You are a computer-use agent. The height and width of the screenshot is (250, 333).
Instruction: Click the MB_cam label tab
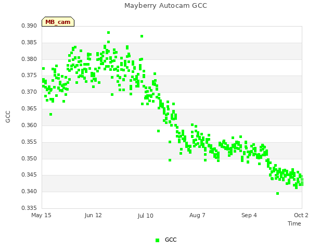pyautogui.click(x=58, y=22)
